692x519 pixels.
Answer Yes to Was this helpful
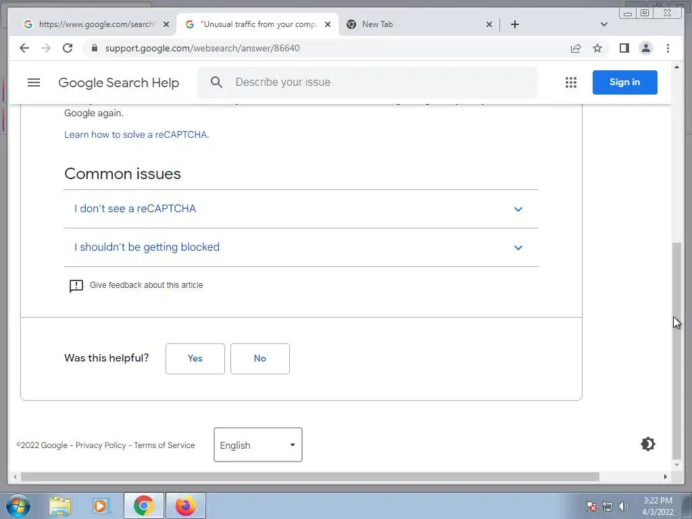[195, 358]
